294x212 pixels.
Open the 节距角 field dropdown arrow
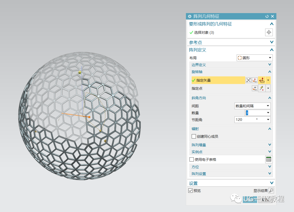pos(268,119)
